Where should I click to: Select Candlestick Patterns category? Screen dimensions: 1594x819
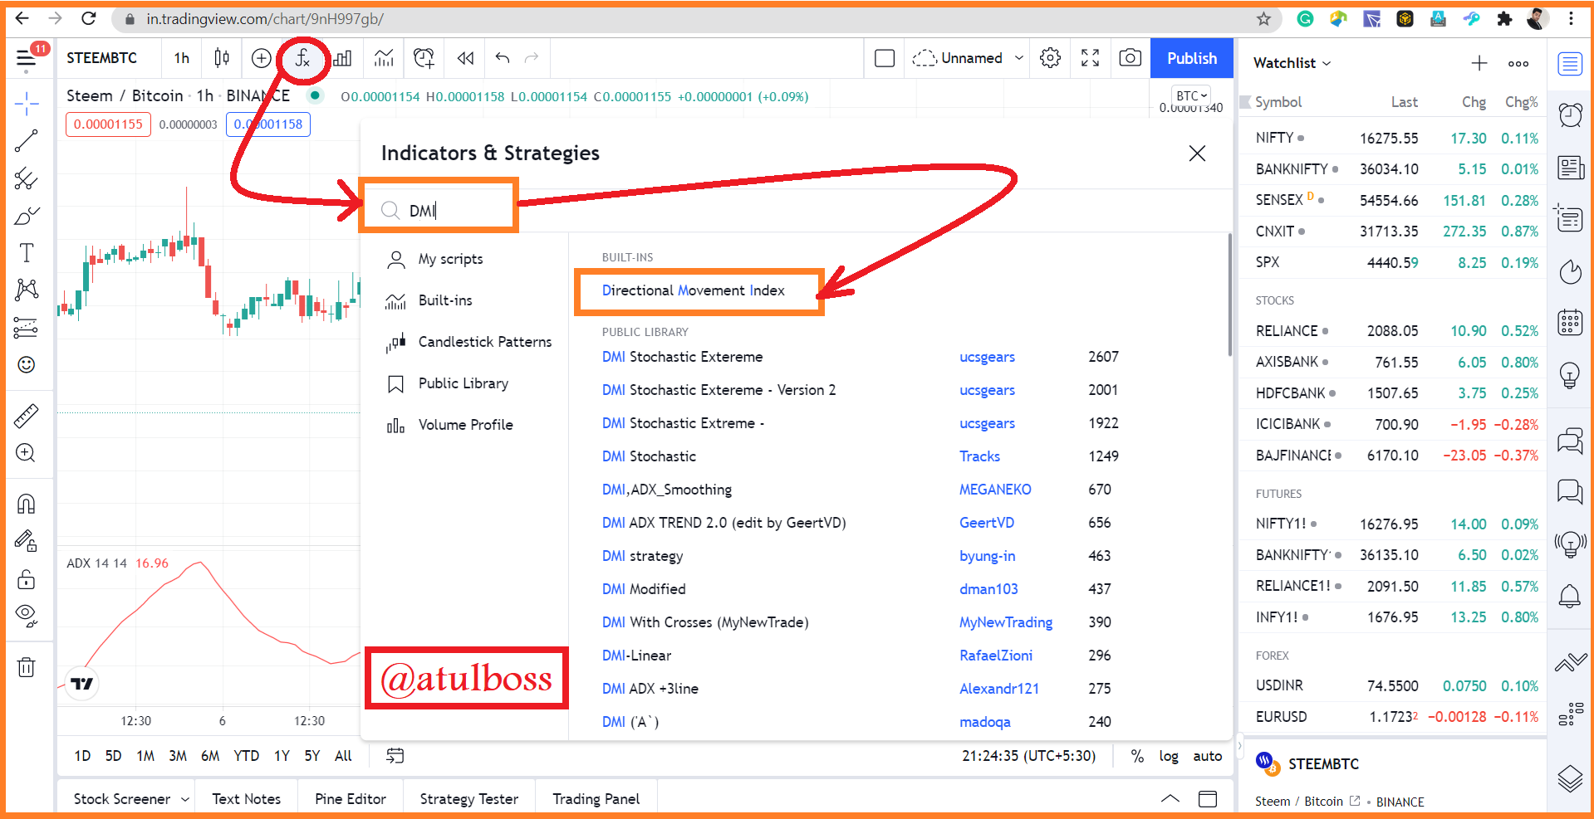click(x=463, y=342)
